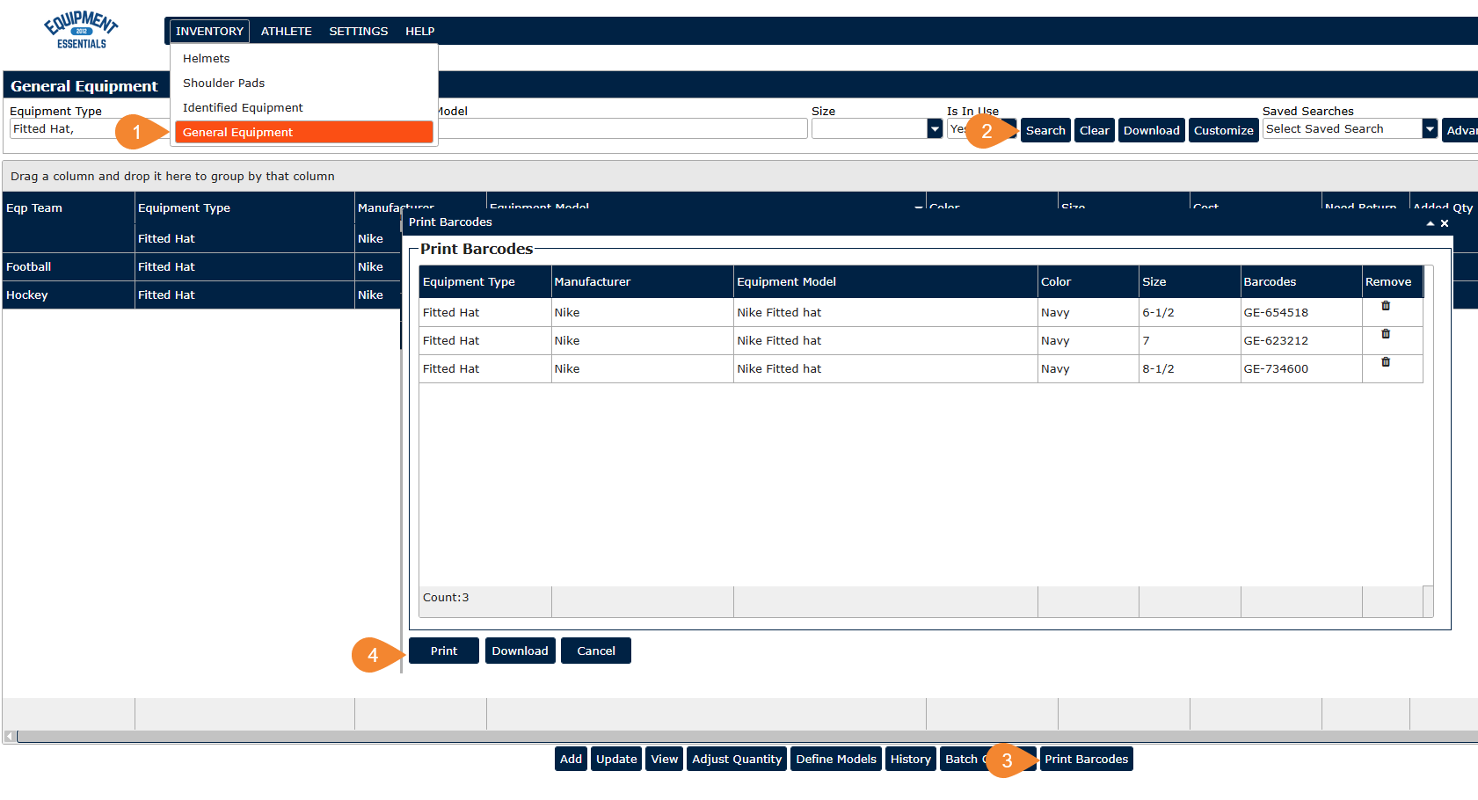The image size is (1478, 800).
Task: Open the Customize button
Action: coord(1224,130)
